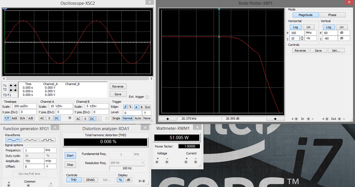Click Bode plotter In plus terminal
The height and width of the screenshot is (187, 355).
coord(296,119)
